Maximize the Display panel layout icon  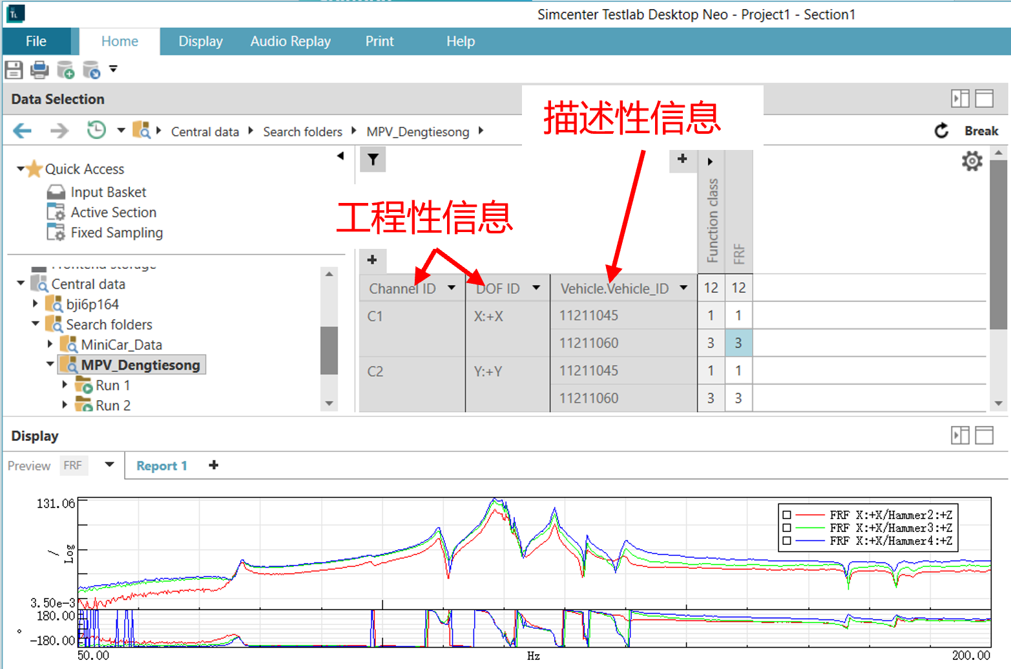(984, 436)
